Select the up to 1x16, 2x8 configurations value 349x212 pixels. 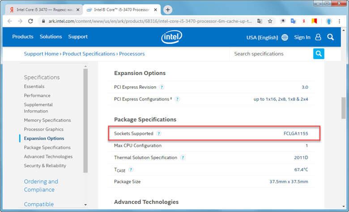(281, 99)
